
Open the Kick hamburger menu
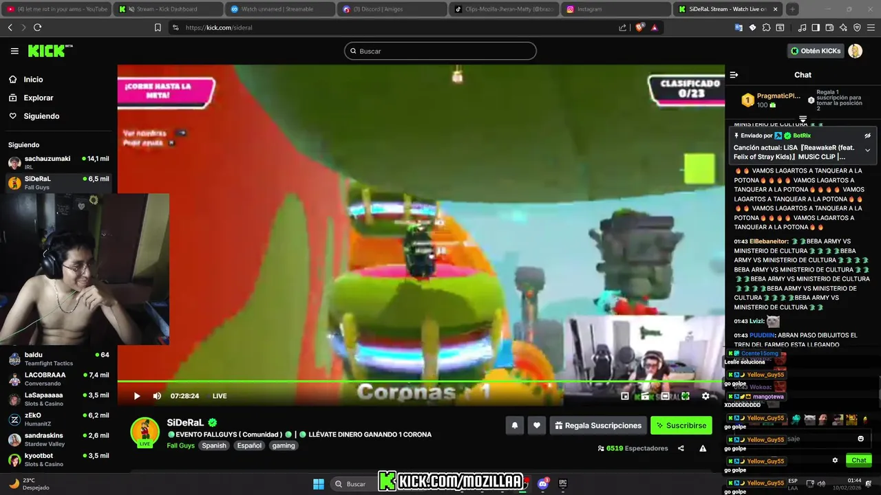pos(14,51)
